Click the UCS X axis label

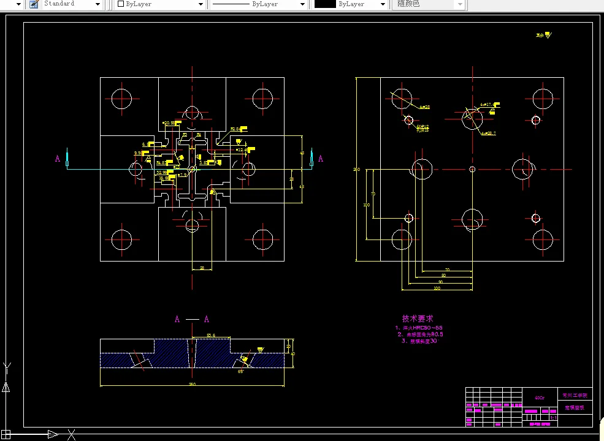point(72,435)
